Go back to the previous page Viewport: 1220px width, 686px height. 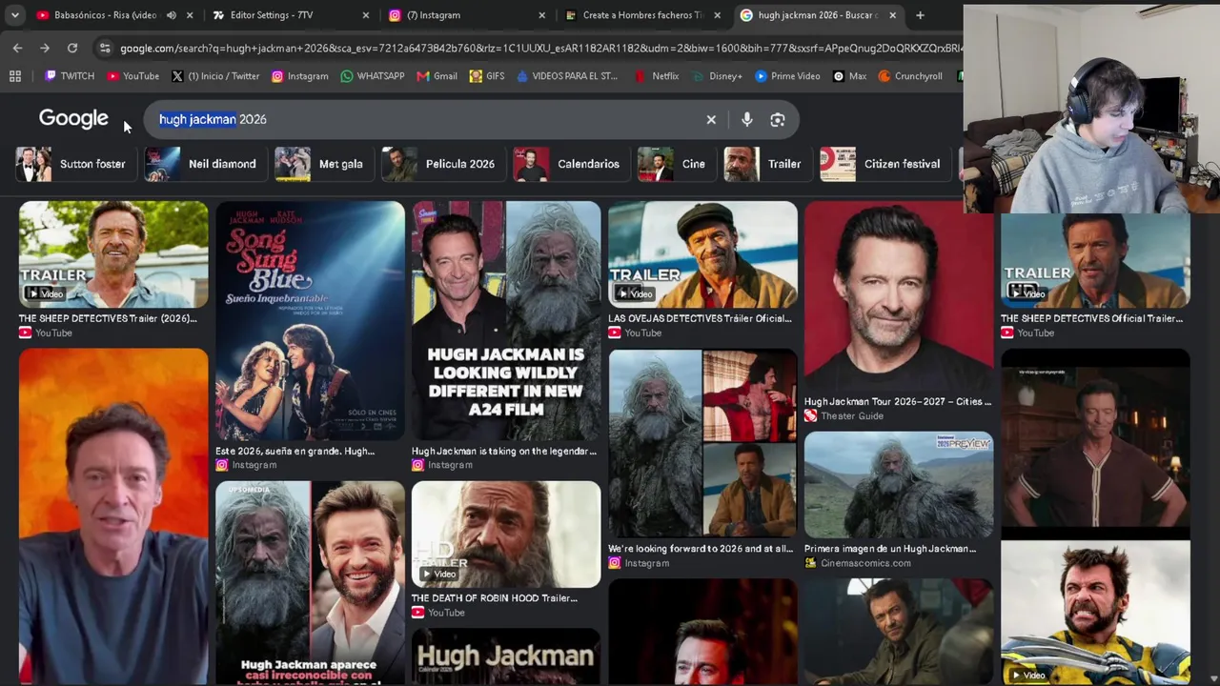tap(17, 48)
